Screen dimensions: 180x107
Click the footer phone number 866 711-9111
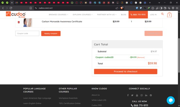(139, 105)
